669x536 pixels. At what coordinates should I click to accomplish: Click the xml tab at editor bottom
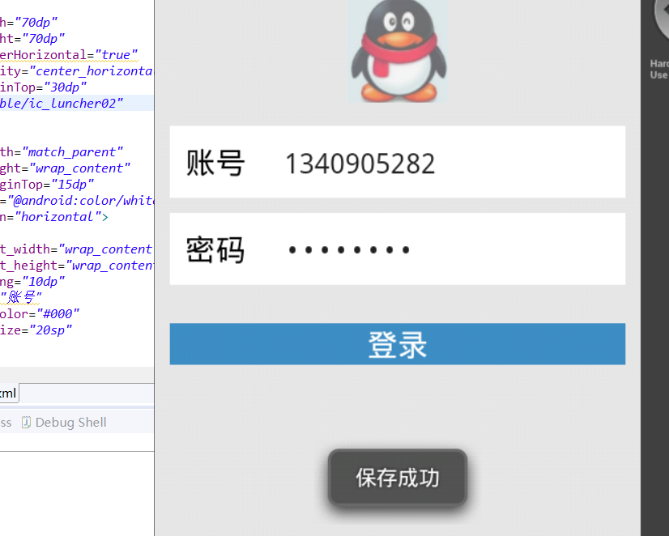tap(9, 393)
